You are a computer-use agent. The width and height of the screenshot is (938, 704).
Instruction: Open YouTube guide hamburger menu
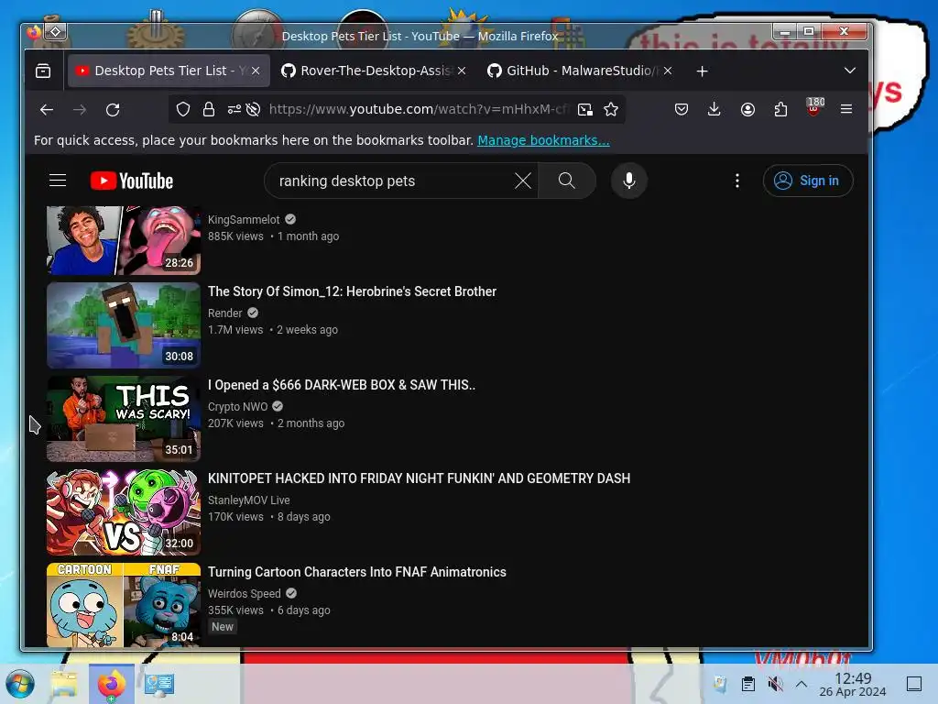click(x=58, y=181)
